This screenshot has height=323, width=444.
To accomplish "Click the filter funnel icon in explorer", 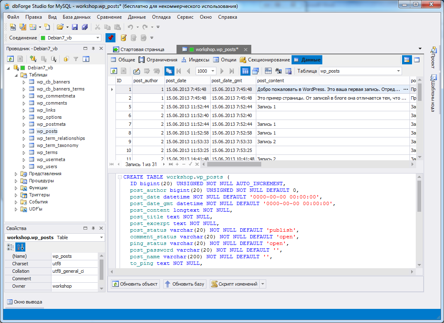I will tap(76, 59).
